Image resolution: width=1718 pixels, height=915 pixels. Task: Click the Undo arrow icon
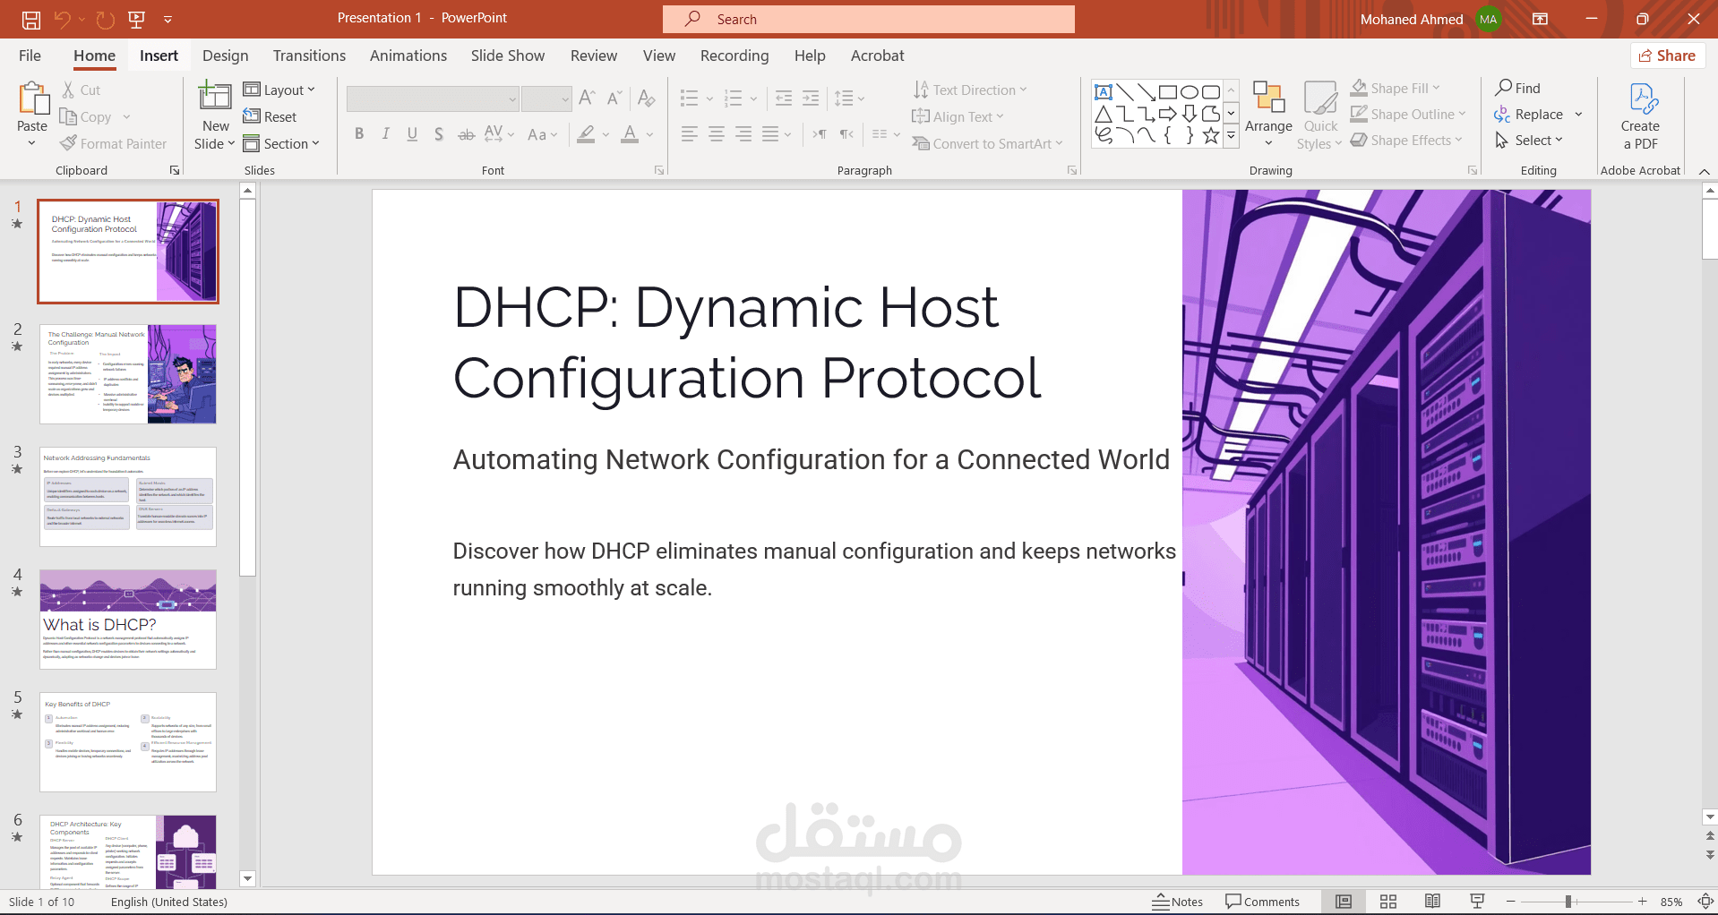(62, 19)
